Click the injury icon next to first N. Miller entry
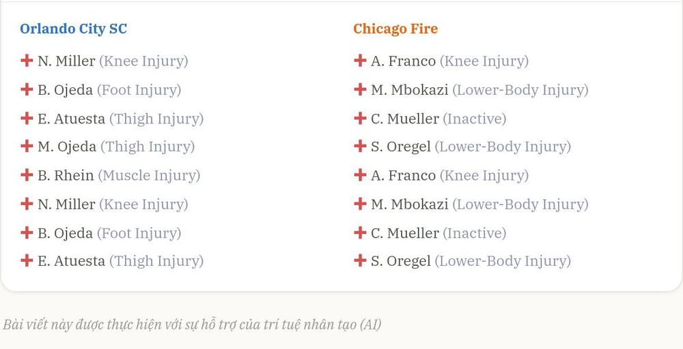The image size is (683, 349). 27,61
